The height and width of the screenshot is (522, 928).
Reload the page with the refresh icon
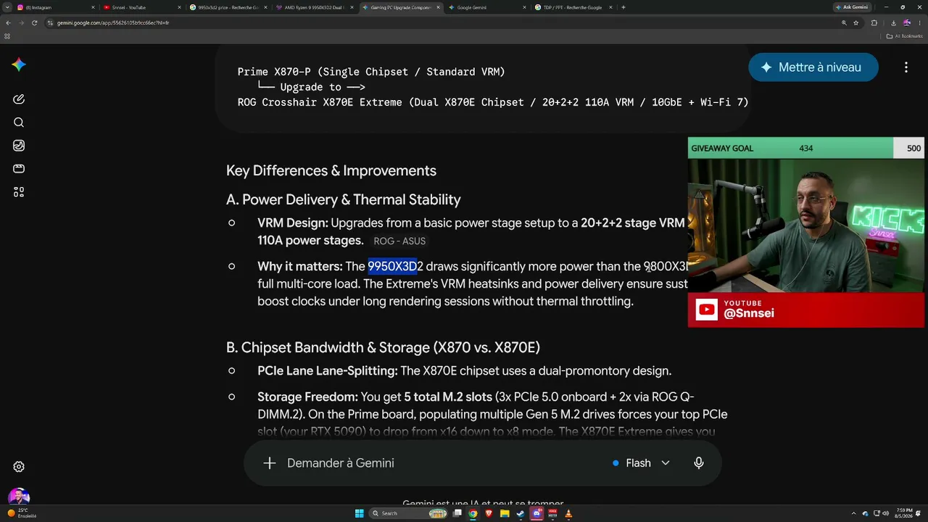(34, 22)
